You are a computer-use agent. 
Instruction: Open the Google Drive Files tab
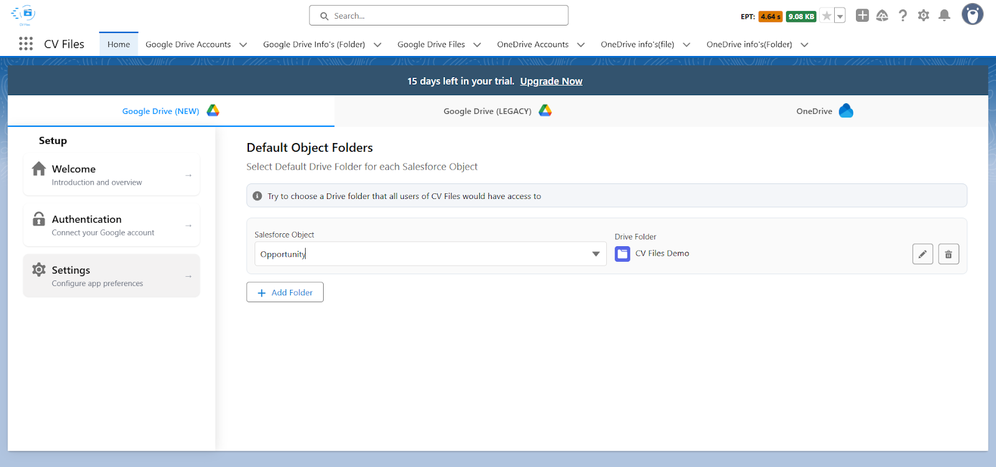click(431, 44)
